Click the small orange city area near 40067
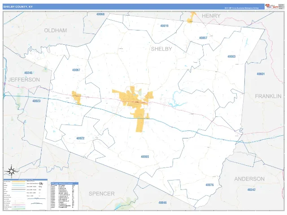Screen dimensions: 287x215 point(76,98)
